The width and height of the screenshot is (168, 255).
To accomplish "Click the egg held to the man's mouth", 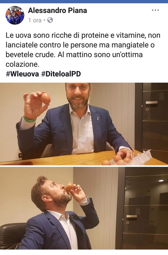I will click(x=69, y=187).
